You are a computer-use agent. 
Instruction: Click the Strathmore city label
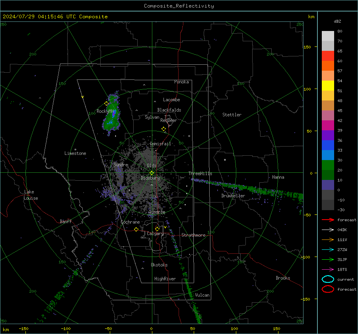[x=193, y=235]
